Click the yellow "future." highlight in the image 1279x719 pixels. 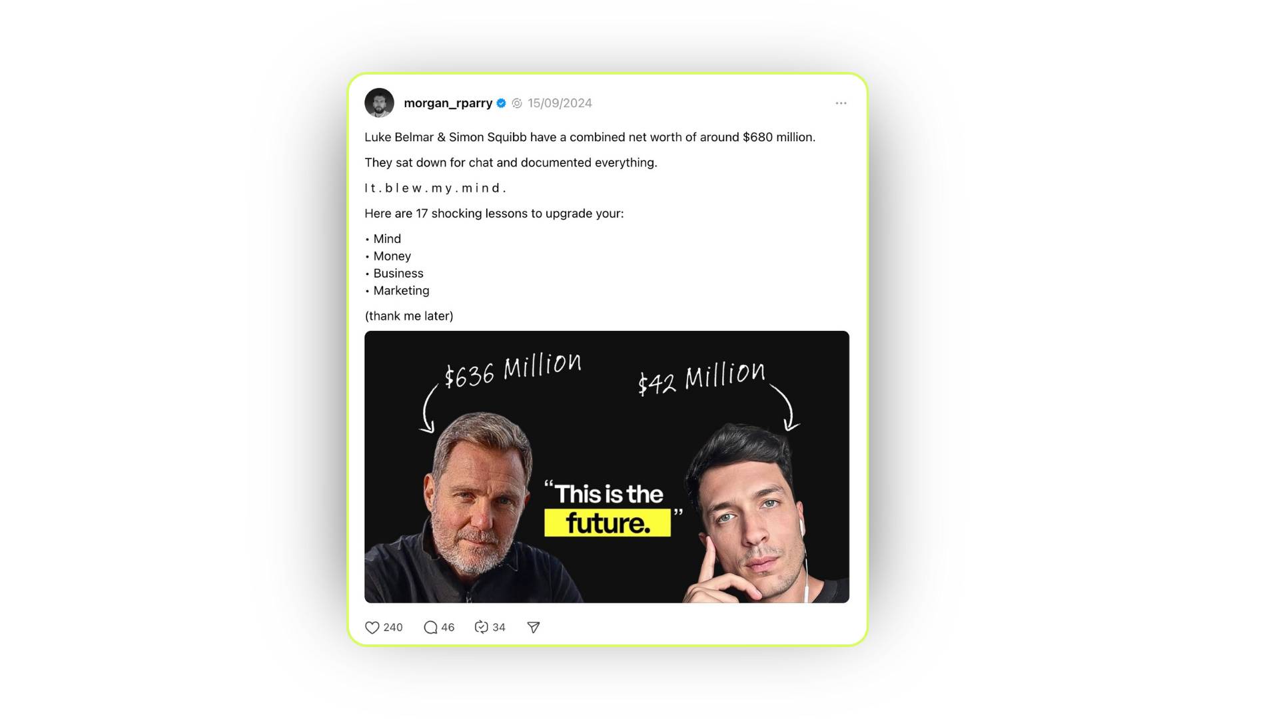(x=608, y=523)
